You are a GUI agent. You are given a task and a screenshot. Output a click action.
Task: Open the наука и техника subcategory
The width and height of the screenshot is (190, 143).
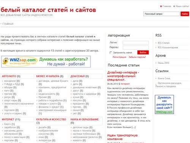pos(82,131)
